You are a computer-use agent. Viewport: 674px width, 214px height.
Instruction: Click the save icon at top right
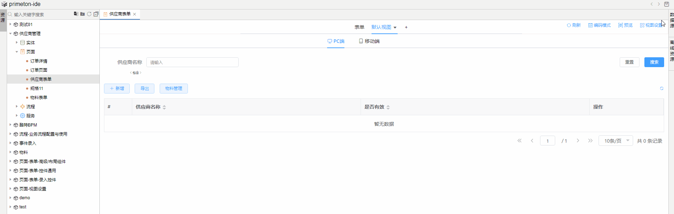667,4
